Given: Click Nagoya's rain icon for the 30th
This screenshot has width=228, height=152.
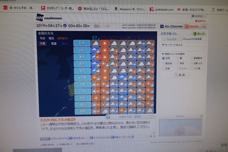Looking at the screenshot, I should point(123,78).
